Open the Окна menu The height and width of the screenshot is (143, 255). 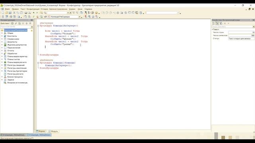[x=80, y=9]
